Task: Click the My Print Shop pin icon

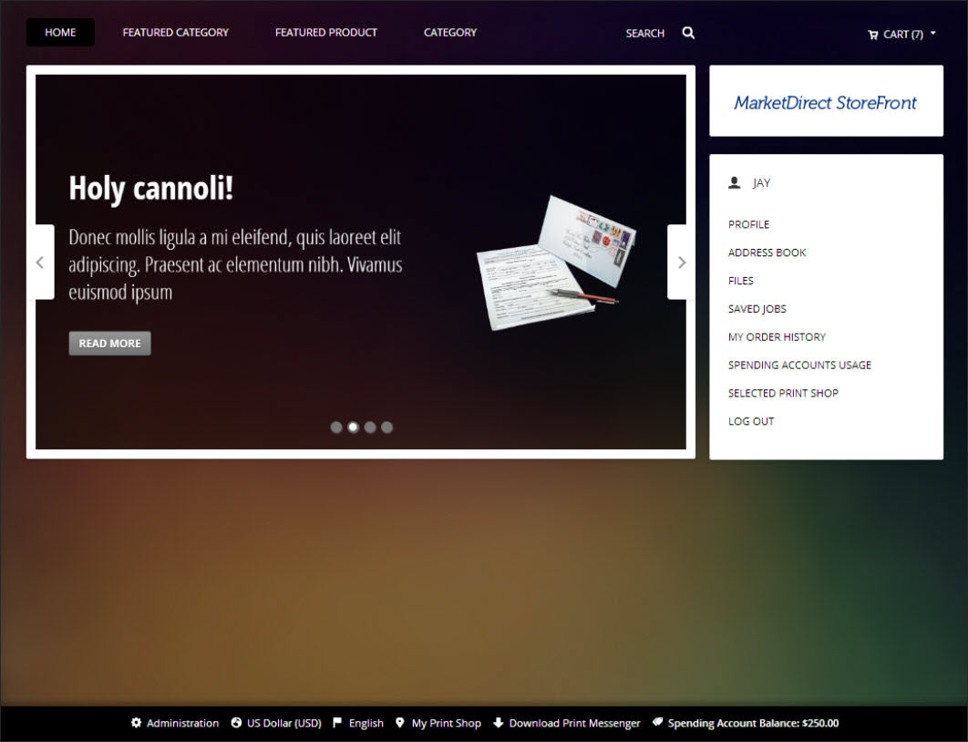Action: point(399,723)
